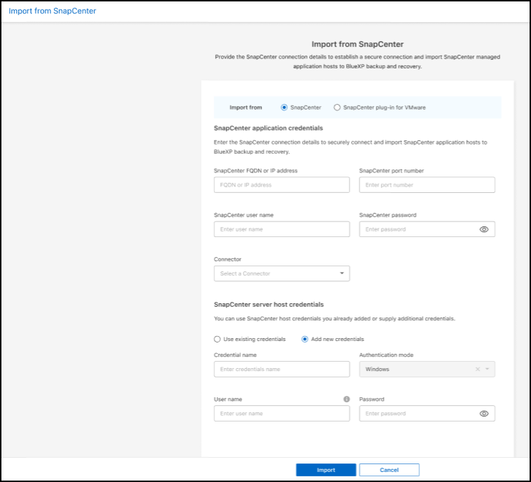Viewport: 531px width, 482px height.
Task: Focus the host User name field
Action: click(x=281, y=414)
